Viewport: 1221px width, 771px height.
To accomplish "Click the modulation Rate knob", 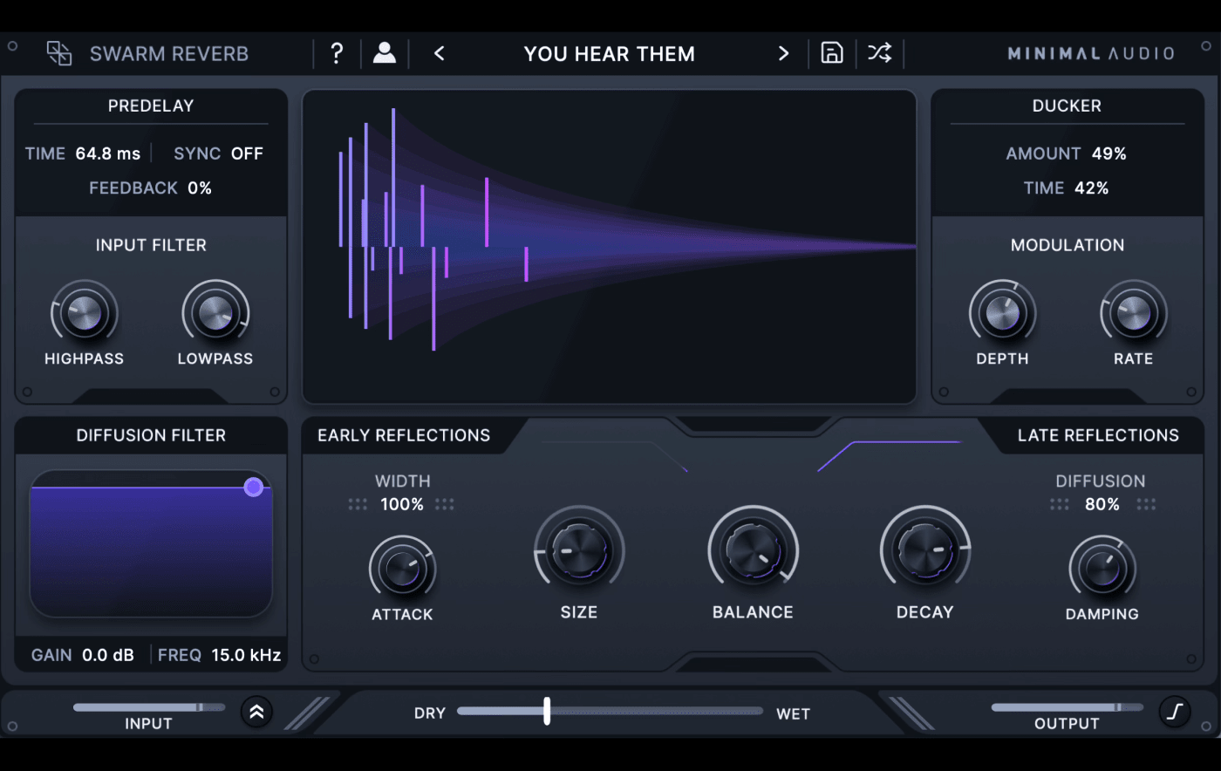I will coord(1134,312).
